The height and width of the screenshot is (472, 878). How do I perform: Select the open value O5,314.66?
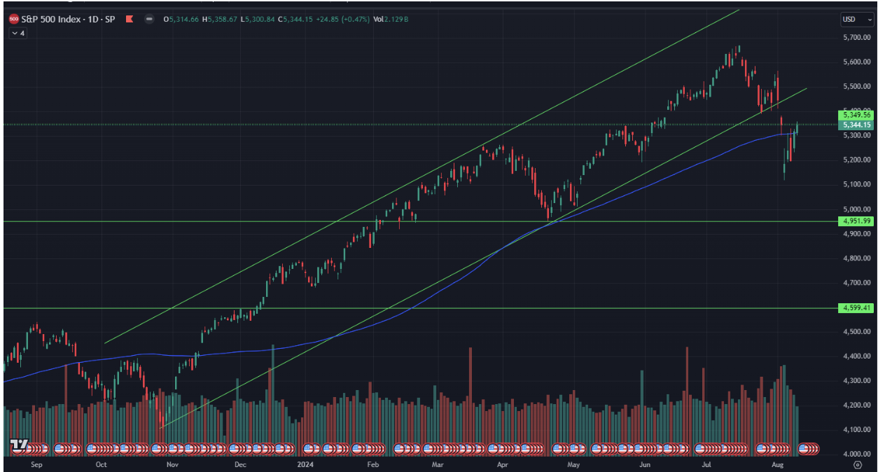pos(181,19)
